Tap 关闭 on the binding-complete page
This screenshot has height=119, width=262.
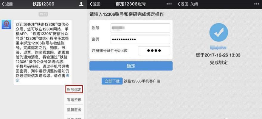coord(194,4)
